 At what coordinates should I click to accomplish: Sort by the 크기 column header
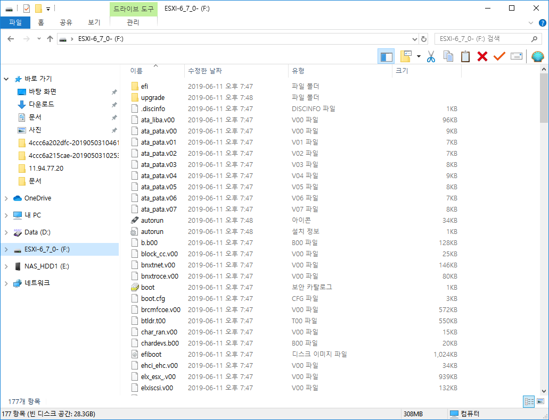[x=427, y=71]
